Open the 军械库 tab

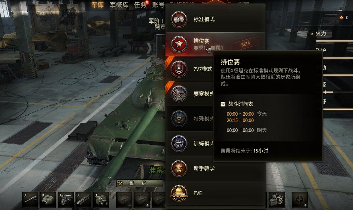119,5
